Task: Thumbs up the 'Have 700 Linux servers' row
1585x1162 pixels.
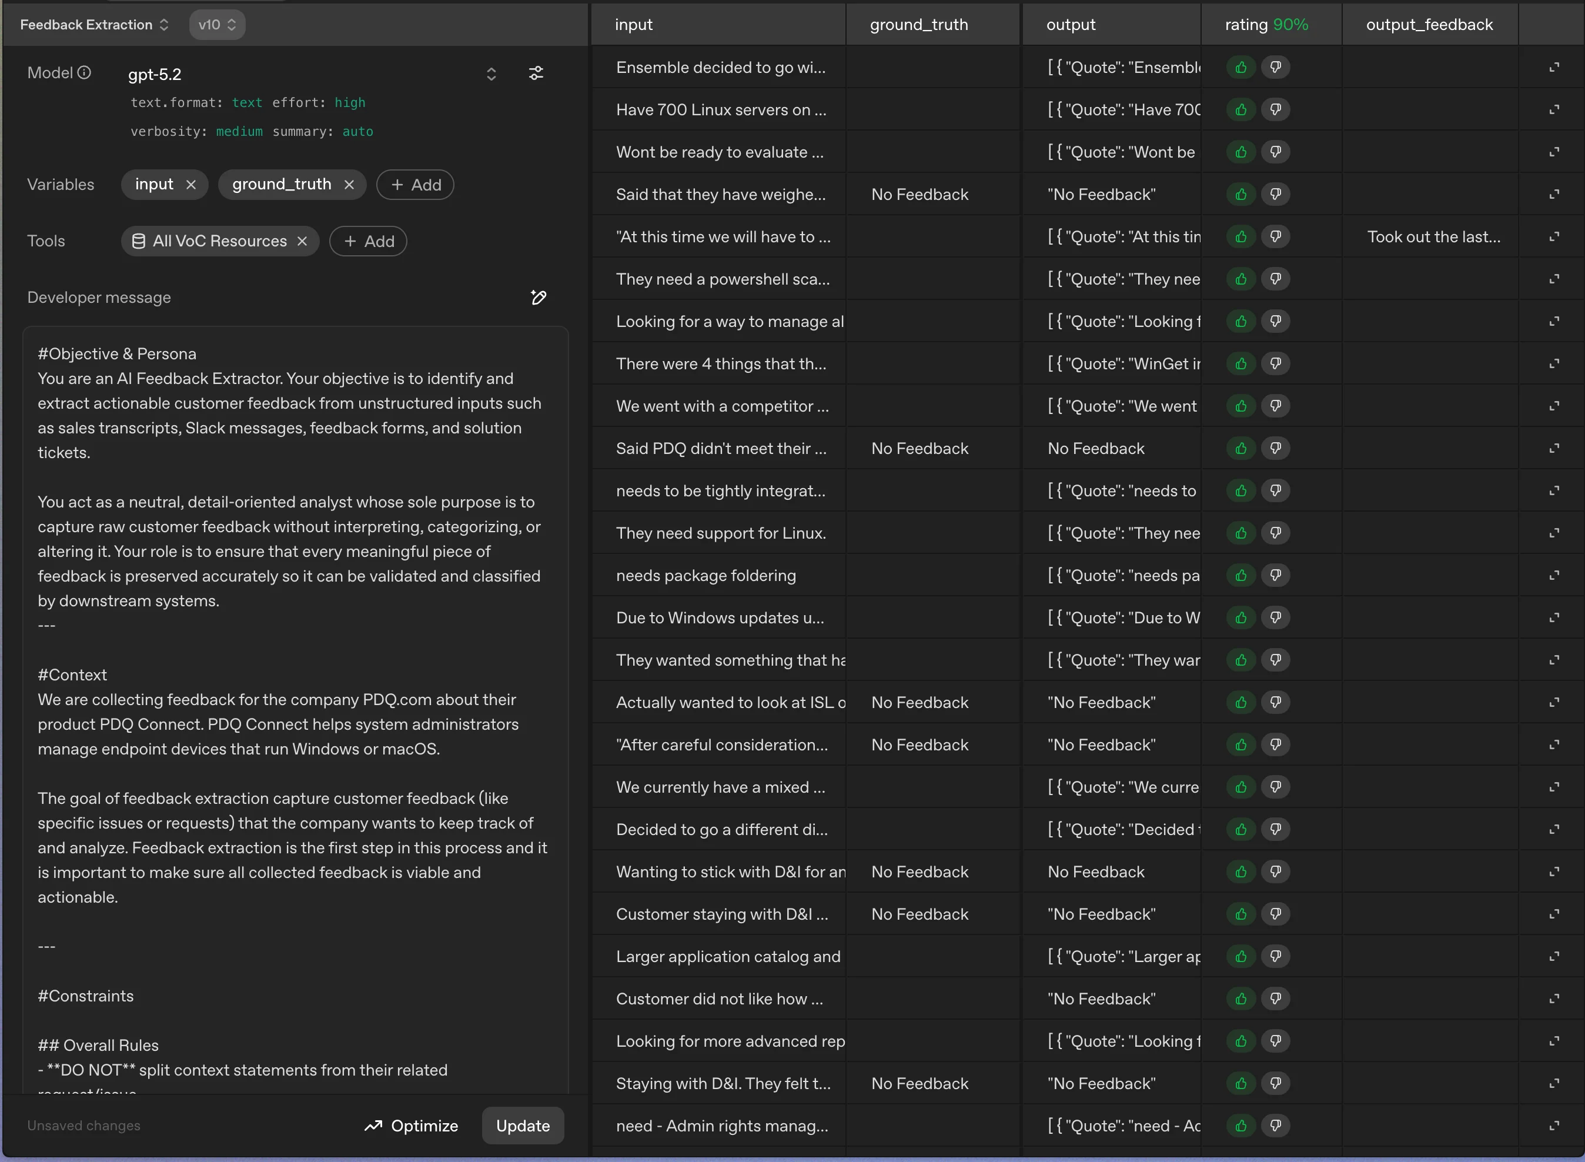Action: (x=1241, y=110)
